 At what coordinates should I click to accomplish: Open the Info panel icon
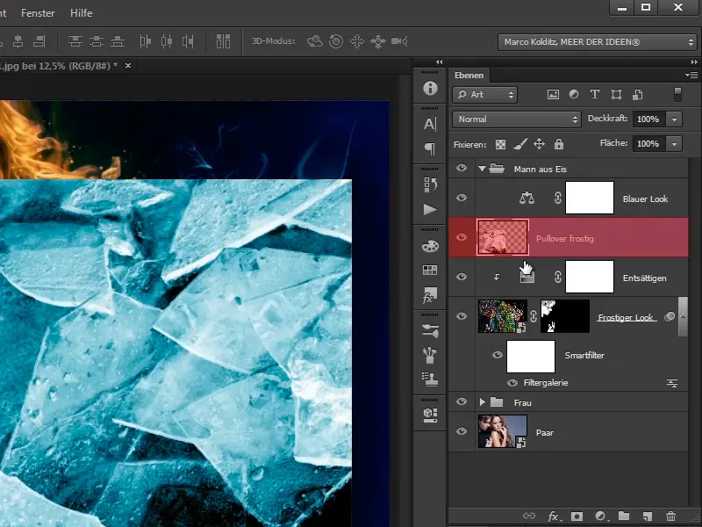pyautogui.click(x=430, y=89)
